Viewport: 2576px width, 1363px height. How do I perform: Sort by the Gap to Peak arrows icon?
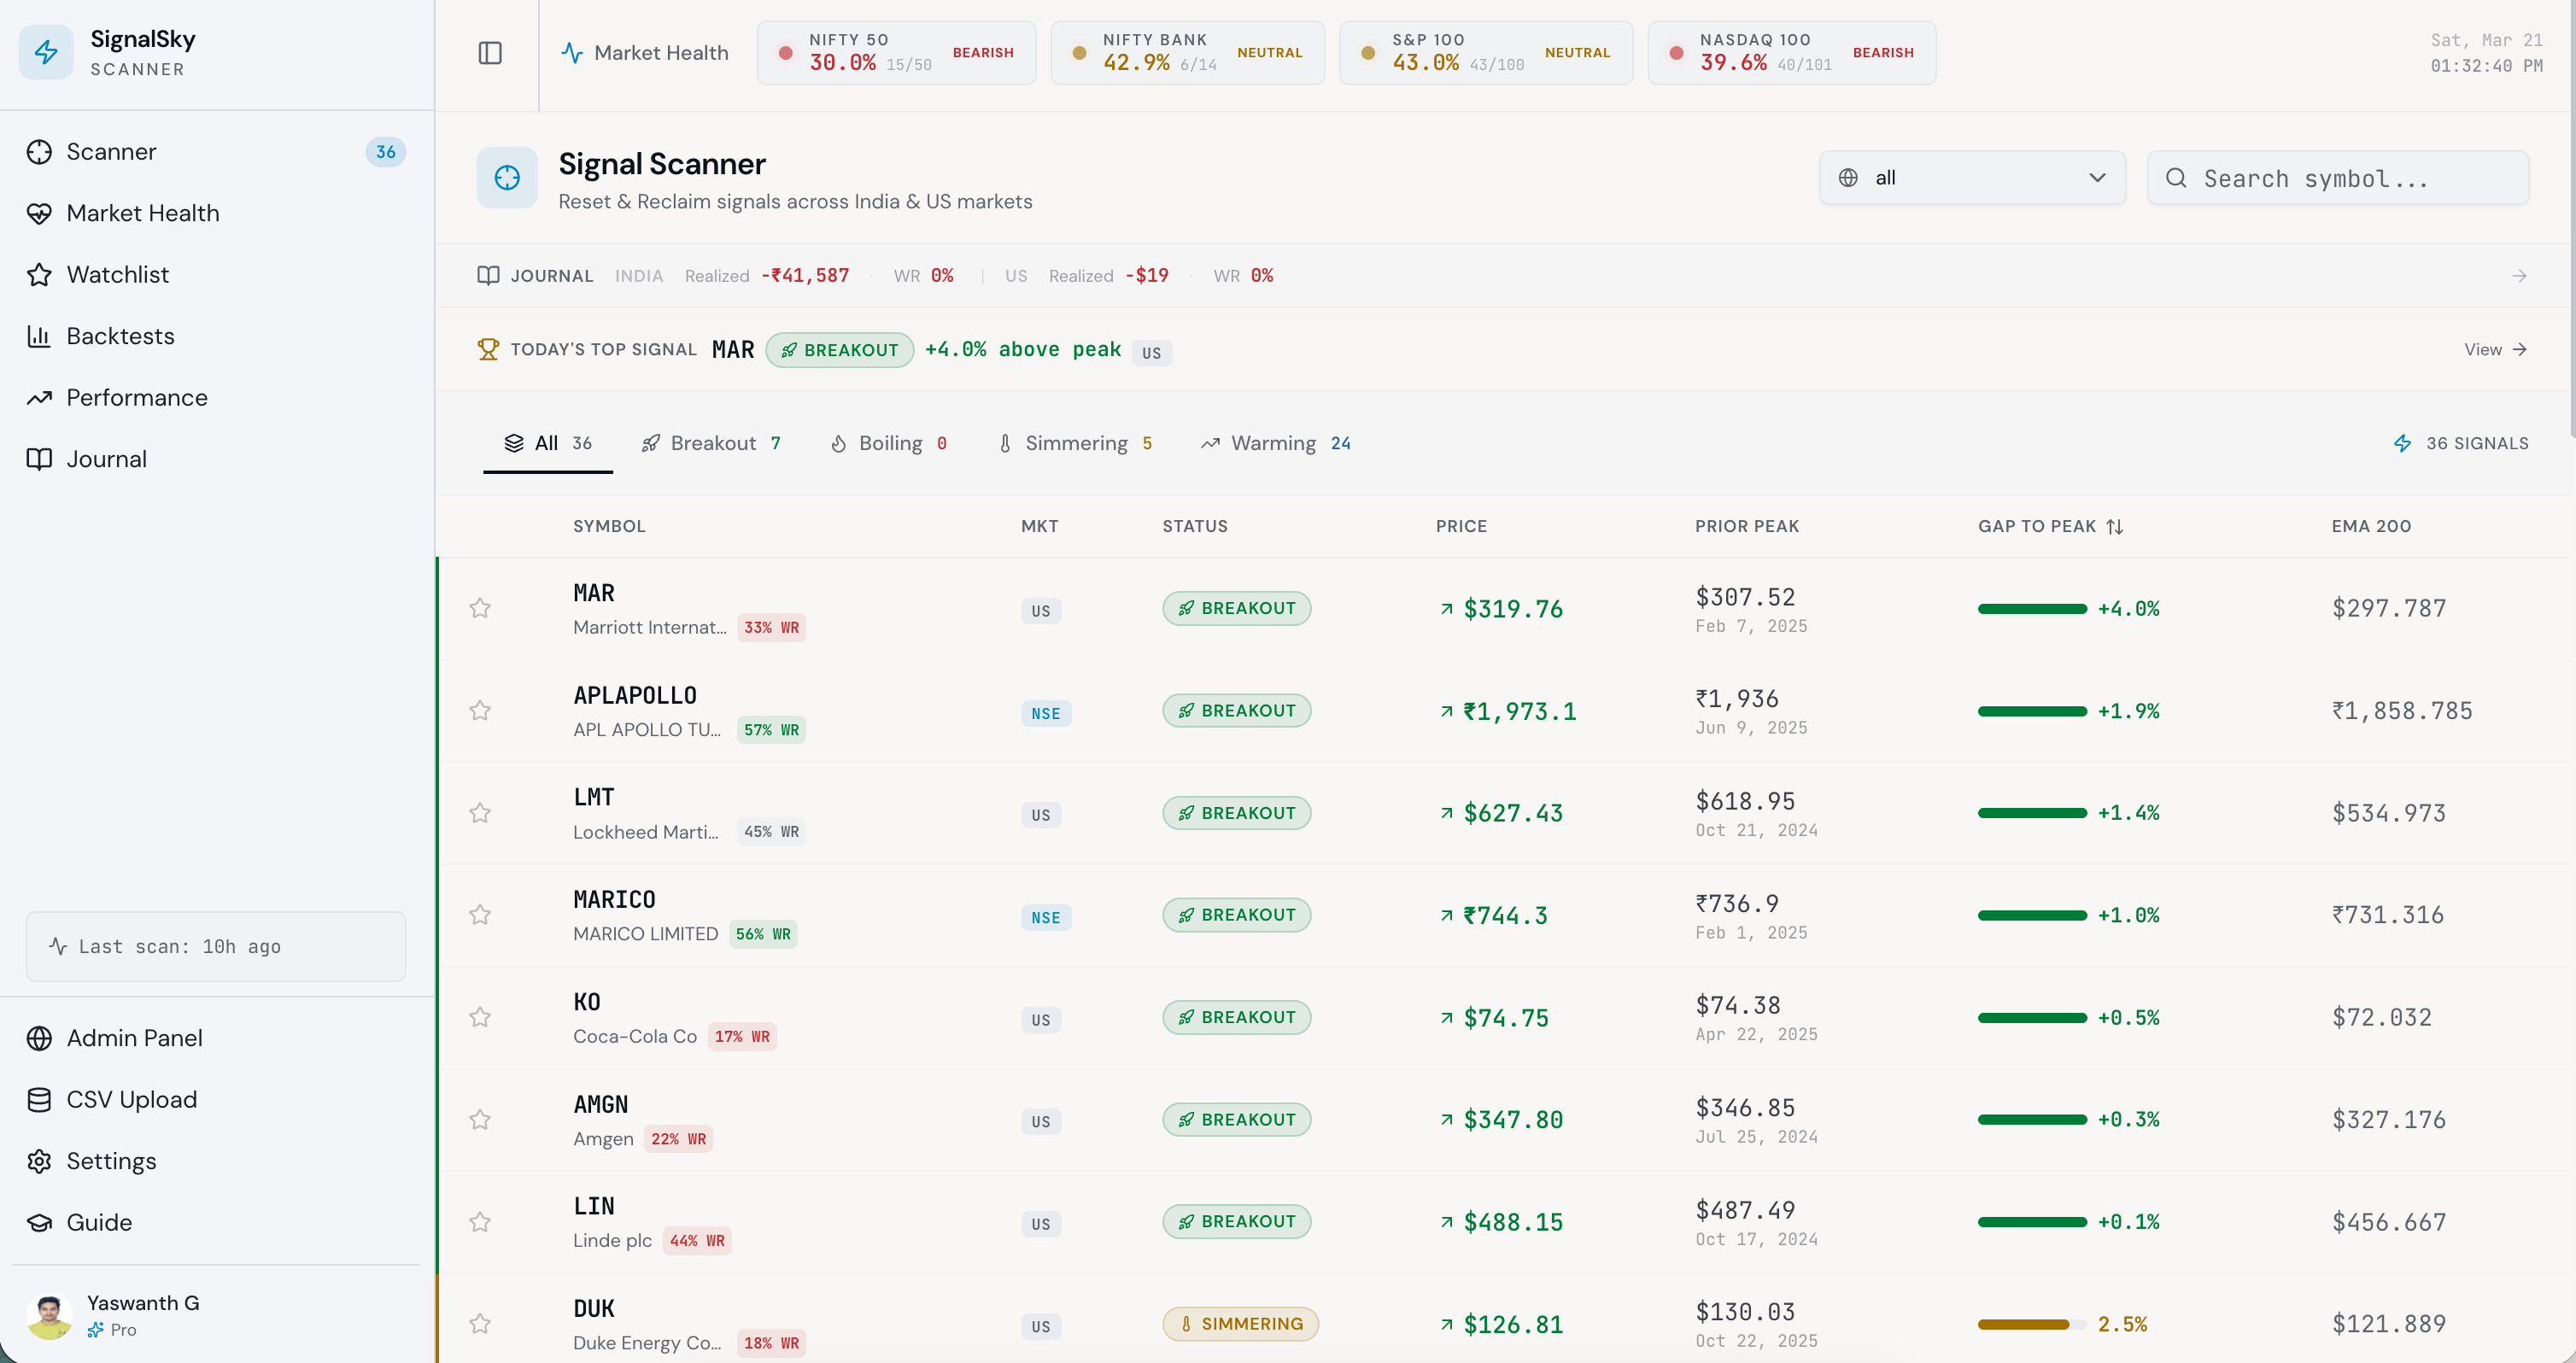[x=2115, y=527]
